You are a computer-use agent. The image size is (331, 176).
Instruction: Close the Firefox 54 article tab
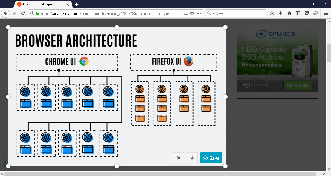[x=67, y=4]
